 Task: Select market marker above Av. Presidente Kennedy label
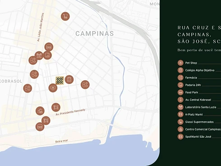click(x=56, y=107)
